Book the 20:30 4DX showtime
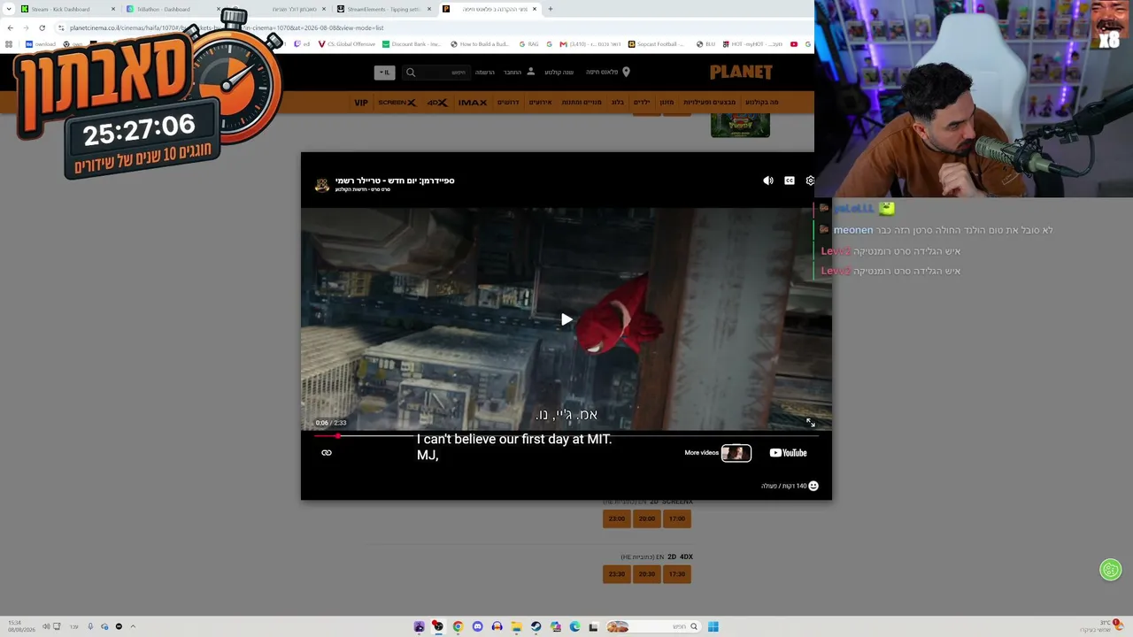 point(647,574)
